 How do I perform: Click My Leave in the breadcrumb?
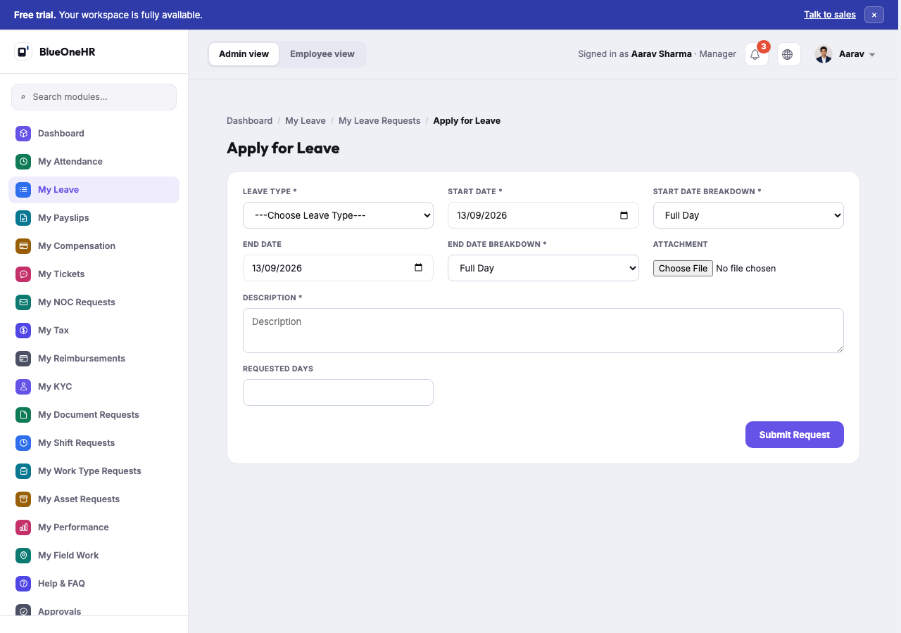(305, 121)
